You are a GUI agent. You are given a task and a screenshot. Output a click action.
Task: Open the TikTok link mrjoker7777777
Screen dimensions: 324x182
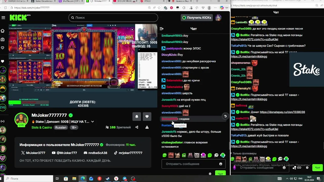click(x=128, y=153)
